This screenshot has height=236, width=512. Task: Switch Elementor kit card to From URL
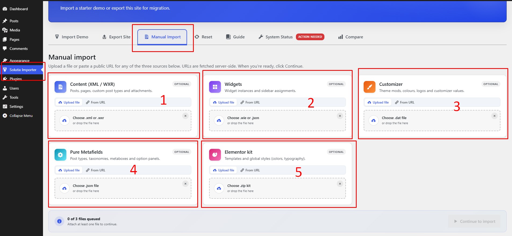click(250, 170)
